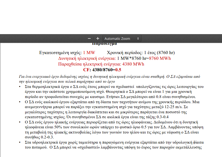Click the Εγκατεστημένη ισχύς label
The image size is (222, 157).
[61, 52]
